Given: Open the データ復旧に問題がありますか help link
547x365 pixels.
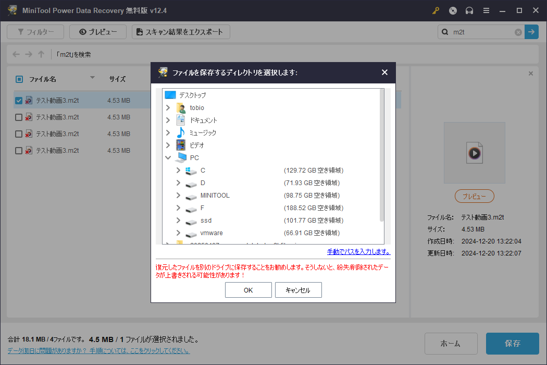Looking at the screenshot, I should 99,351.
